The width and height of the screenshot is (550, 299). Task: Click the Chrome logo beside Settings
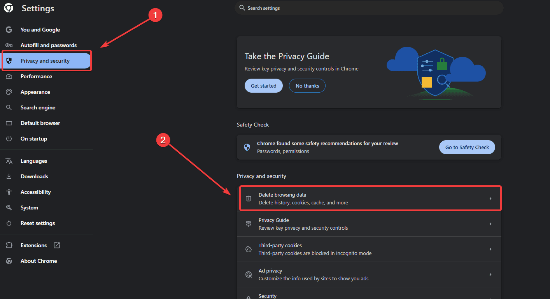pos(9,8)
